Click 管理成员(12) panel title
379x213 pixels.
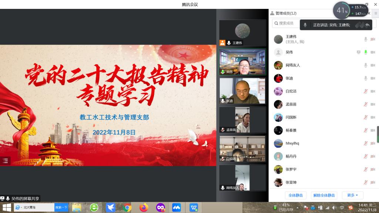tap(286, 13)
